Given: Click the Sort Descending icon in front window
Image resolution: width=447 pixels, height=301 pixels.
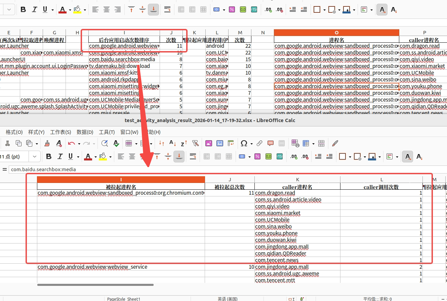Looking at the screenshot, I should tap(184, 144).
